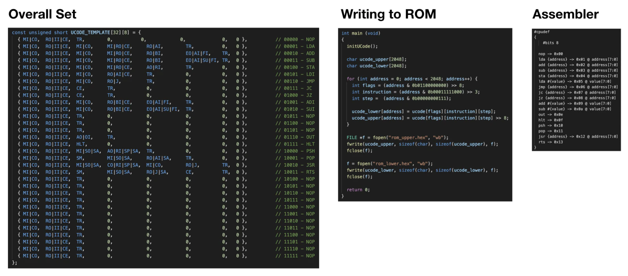Click "AO|RI," in the STA row
The height and width of the screenshot is (276, 628).
pos(155,67)
